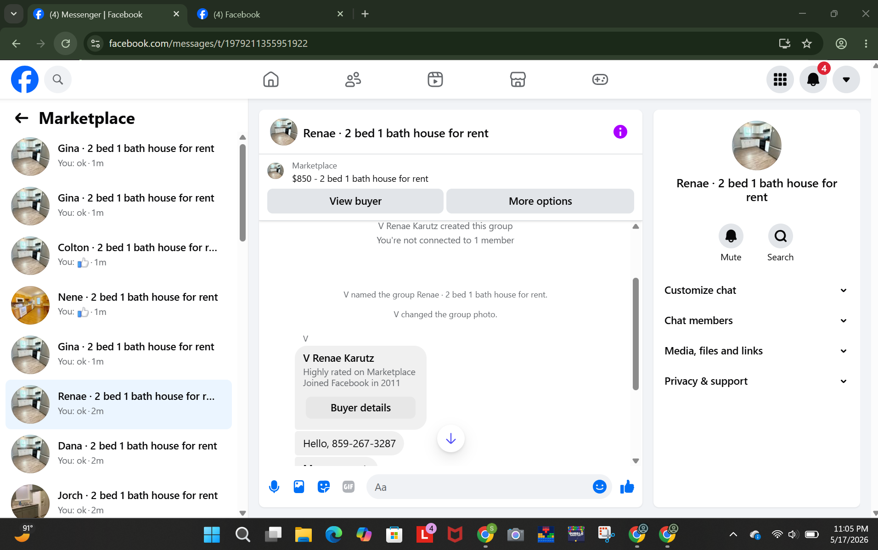Open Microsoft Edge from taskbar
The width and height of the screenshot is (878, 550).
(x=333, y=534)
